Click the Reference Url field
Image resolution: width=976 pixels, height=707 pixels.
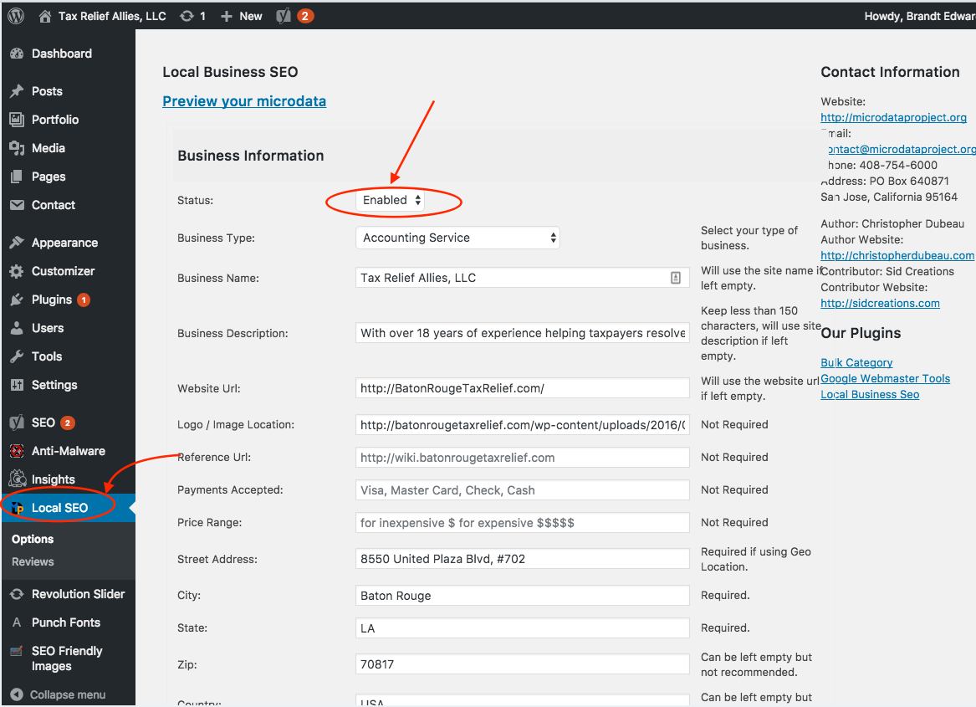point(522,457)
